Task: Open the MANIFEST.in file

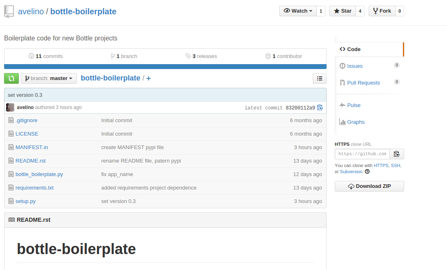Action: [x=32, y=147]
